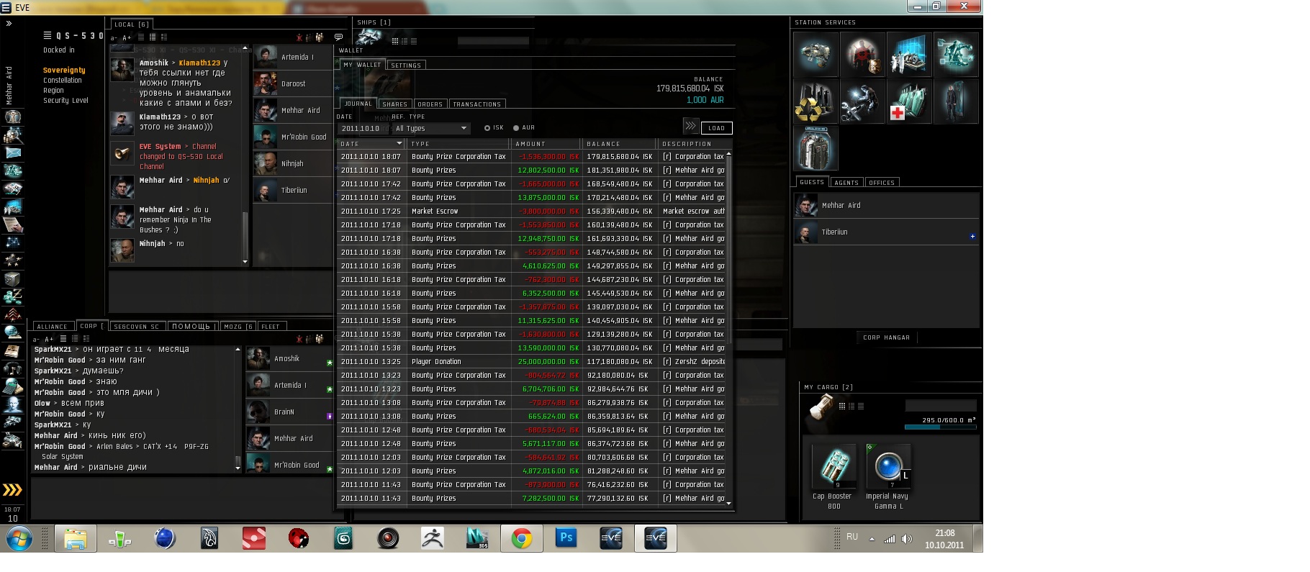Open the Corporation stars icon in Neocom
The image size is (1310, 572).
click(12, 260)
